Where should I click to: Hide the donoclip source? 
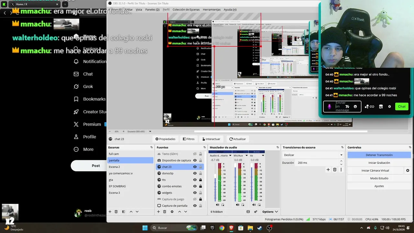pyautogui.click(x=195, y=173)
